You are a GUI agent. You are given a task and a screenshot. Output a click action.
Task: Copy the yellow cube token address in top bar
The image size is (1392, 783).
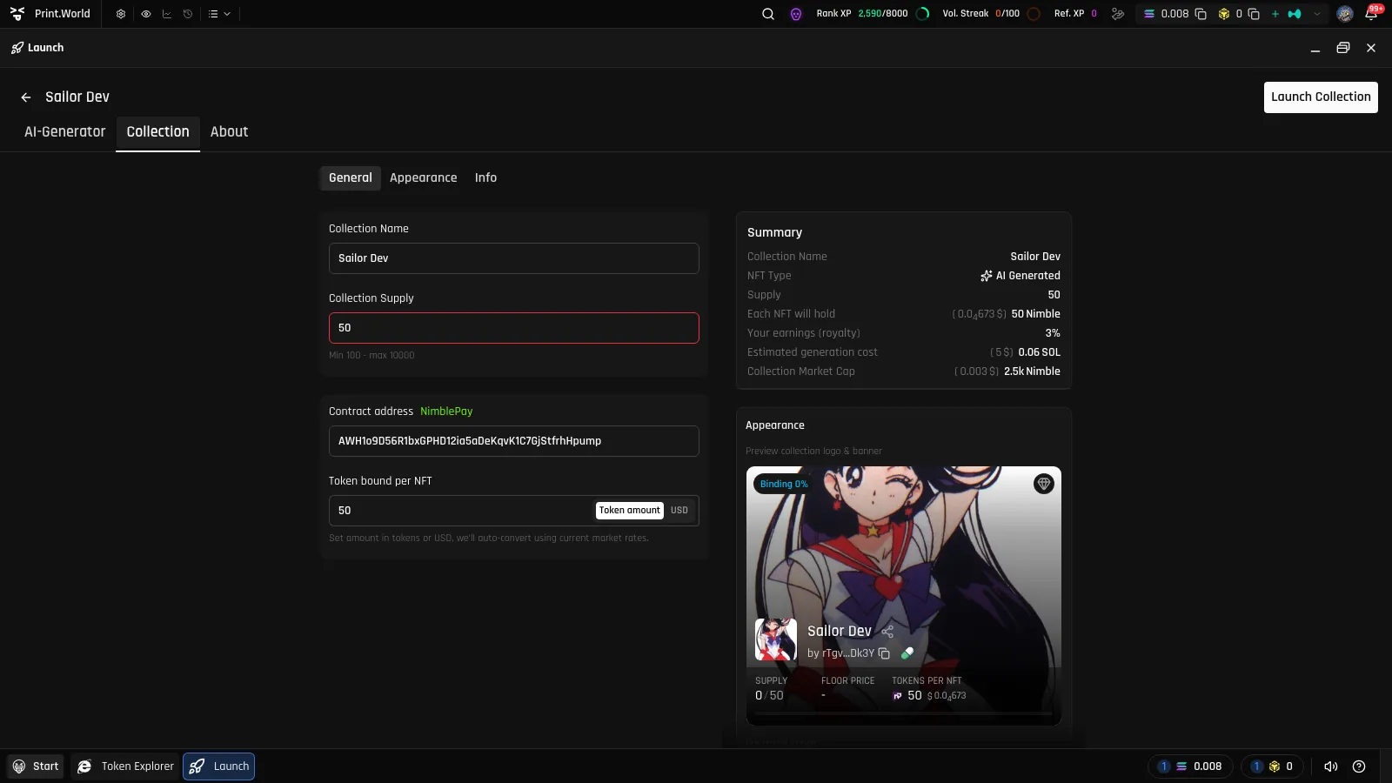[1254, 14]
